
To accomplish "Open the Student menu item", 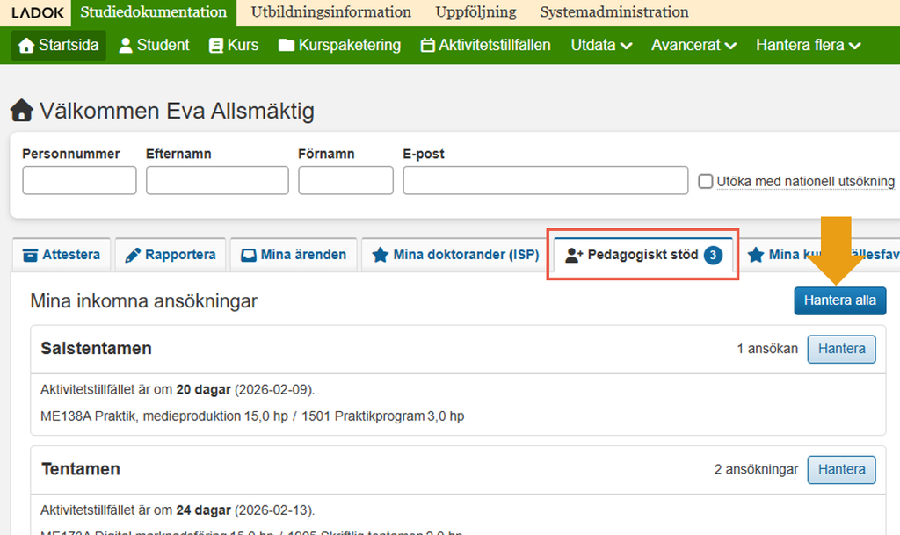I will 154,46.
